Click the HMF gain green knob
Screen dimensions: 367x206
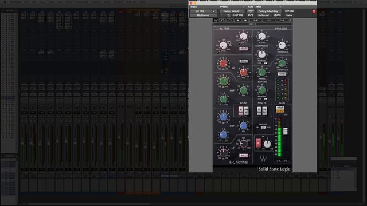pos(223,81)
